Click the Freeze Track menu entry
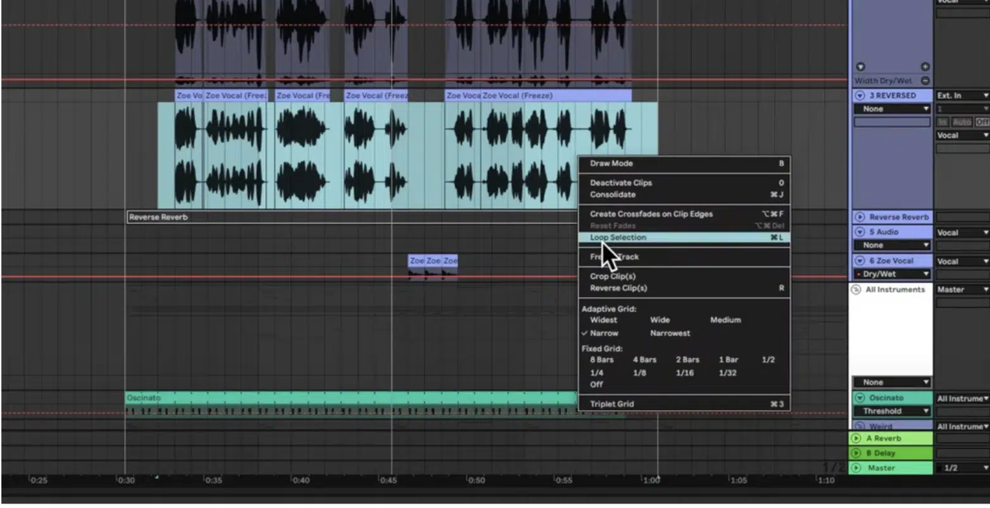The height and width of the screenshot is (508, 990). [684, 257]
